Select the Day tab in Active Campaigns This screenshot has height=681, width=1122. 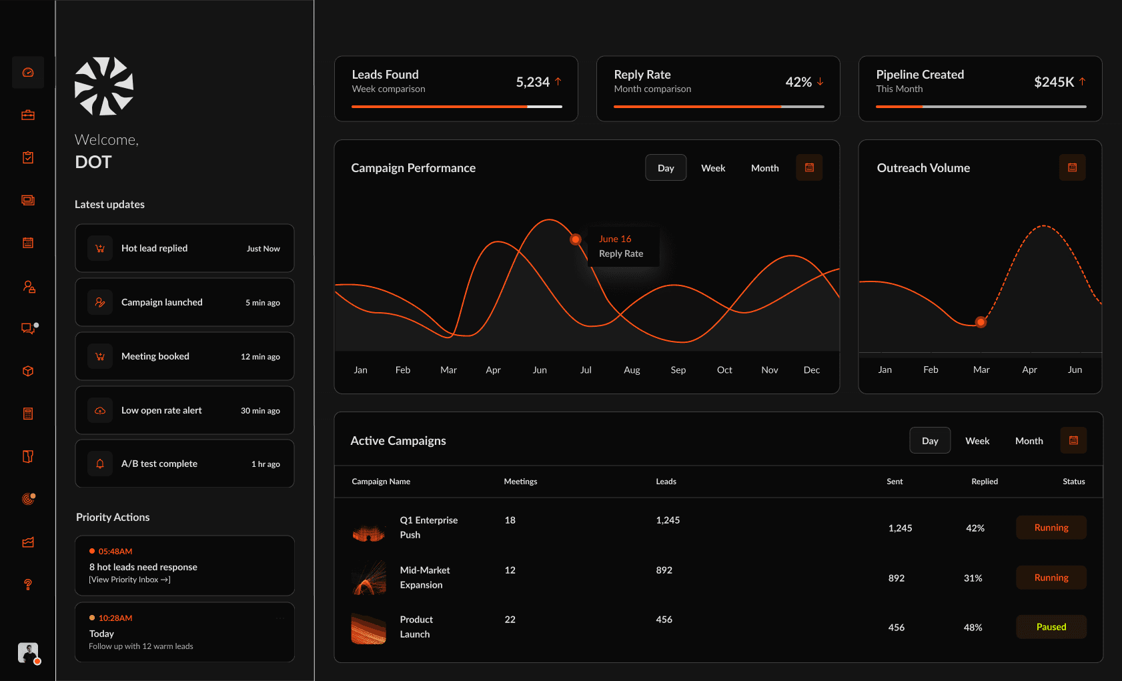(x=930, y=440)
